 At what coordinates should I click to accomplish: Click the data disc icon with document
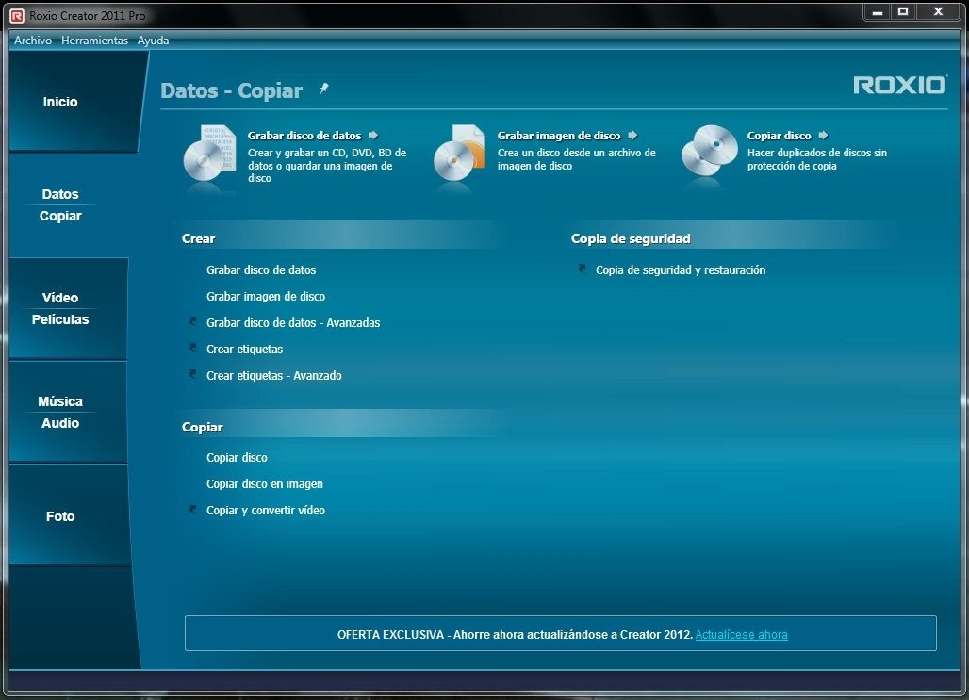(209, 154)
